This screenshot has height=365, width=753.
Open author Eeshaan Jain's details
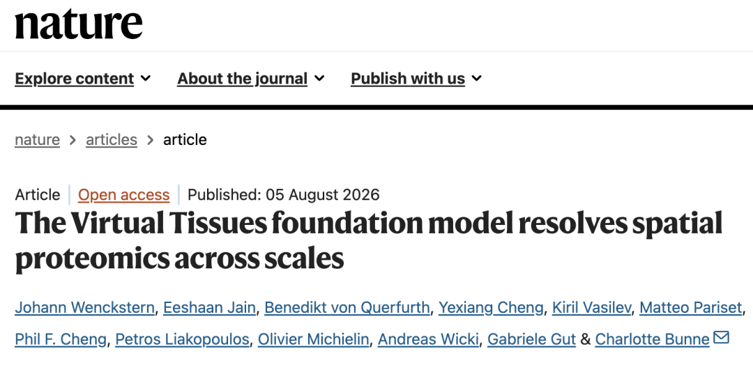209,307
